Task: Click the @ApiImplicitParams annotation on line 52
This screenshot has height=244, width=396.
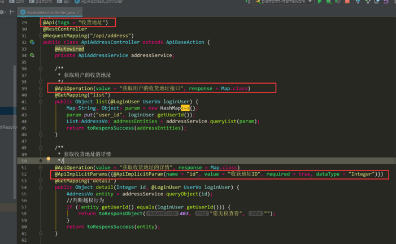Action: coord(81,174)
